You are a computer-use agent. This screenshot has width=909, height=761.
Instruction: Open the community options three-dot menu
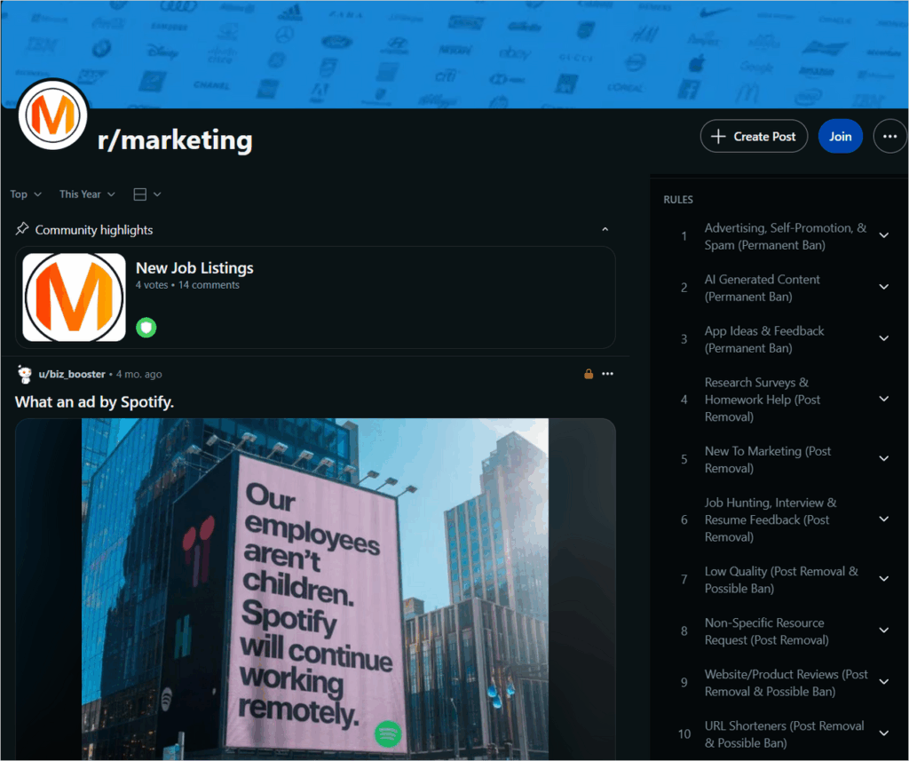click(x=889, y=137)
